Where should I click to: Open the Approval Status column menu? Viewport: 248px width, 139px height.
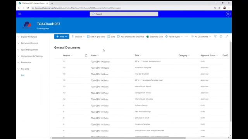coord(209,55)
